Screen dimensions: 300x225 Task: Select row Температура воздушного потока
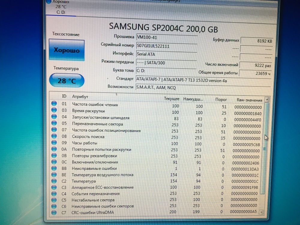tap(155, 175)
